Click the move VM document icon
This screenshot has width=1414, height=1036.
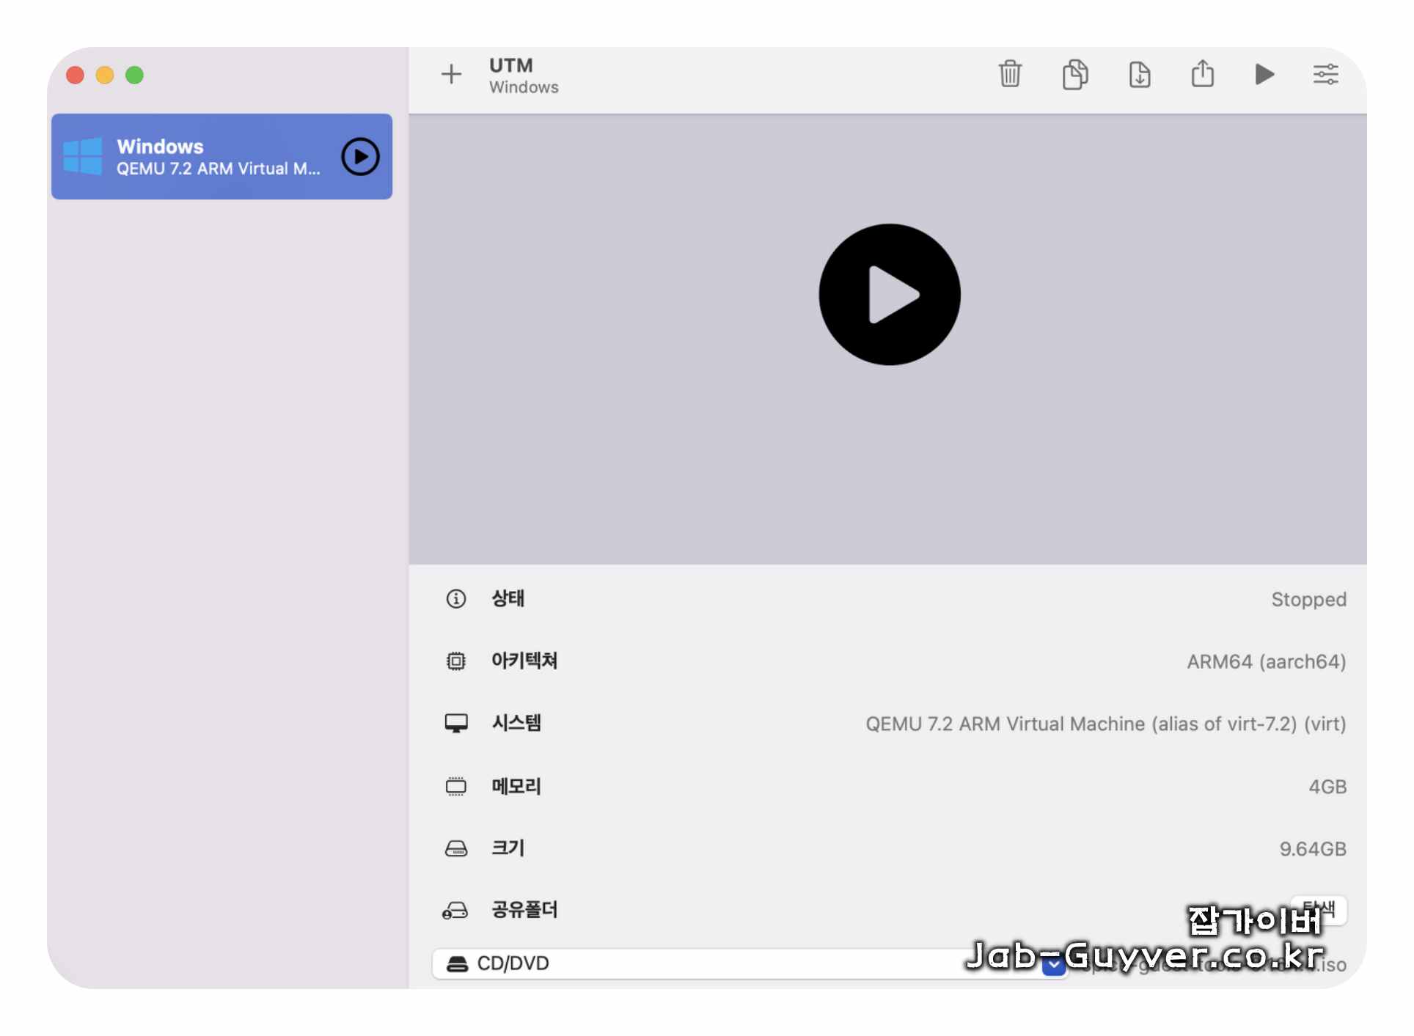(x=1139, y=74)
